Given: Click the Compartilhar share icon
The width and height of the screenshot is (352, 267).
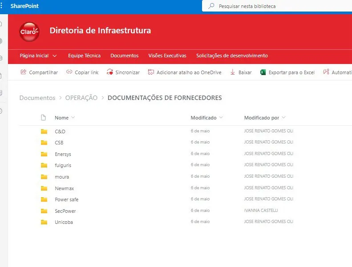Looking at the screenshot, I should tap(23, 72).
